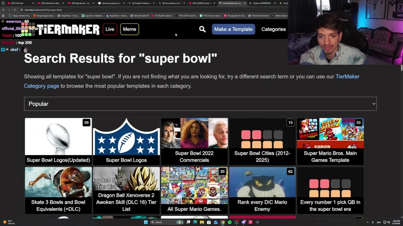Click the volume icon in system tray
This screenshot has width=403, height=226.
pos(389,222)
